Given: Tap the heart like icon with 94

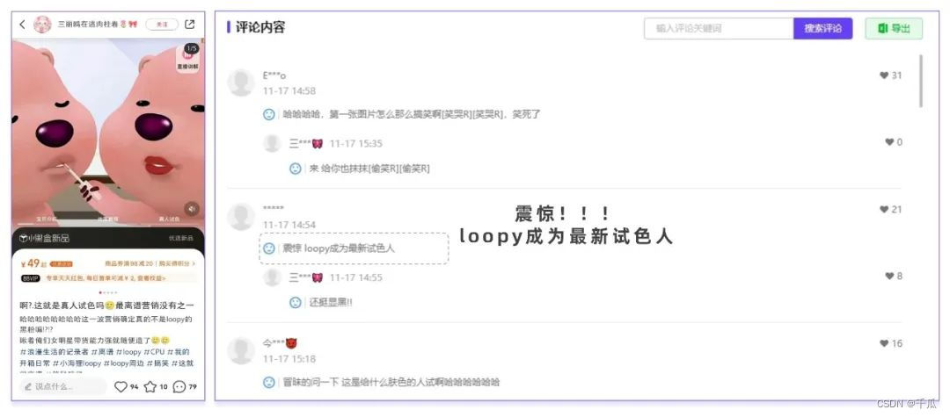Looking at the screenshot, I should pyautogui.click(x=121, y=387).
